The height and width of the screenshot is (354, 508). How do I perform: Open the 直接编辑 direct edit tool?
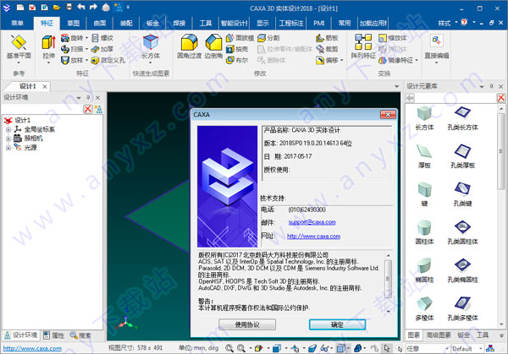pos(436,47)
